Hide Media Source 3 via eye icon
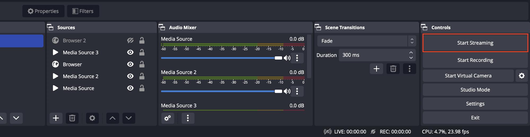Screen dimensions: 530x137 pos(130,52)
